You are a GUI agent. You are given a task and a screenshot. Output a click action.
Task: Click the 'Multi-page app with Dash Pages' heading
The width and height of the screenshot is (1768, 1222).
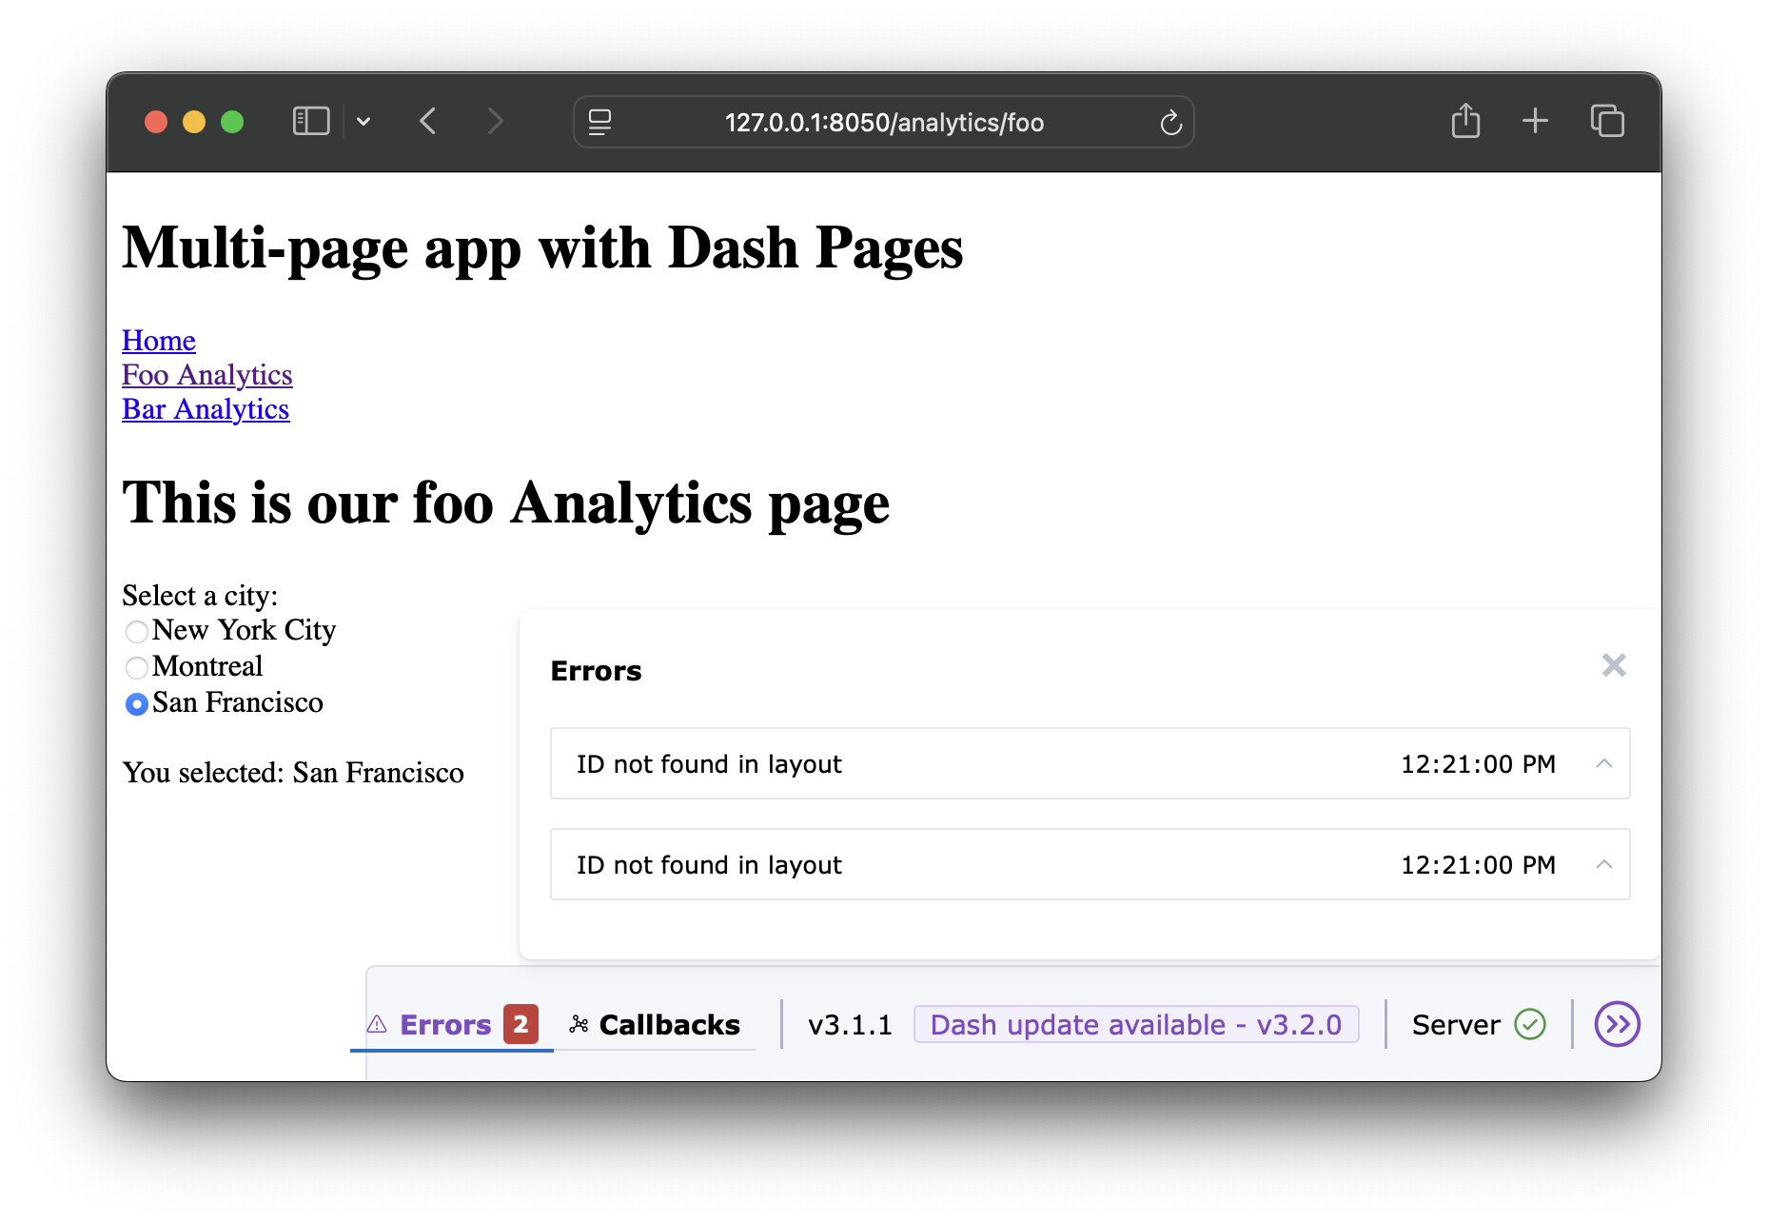point(542,248)
